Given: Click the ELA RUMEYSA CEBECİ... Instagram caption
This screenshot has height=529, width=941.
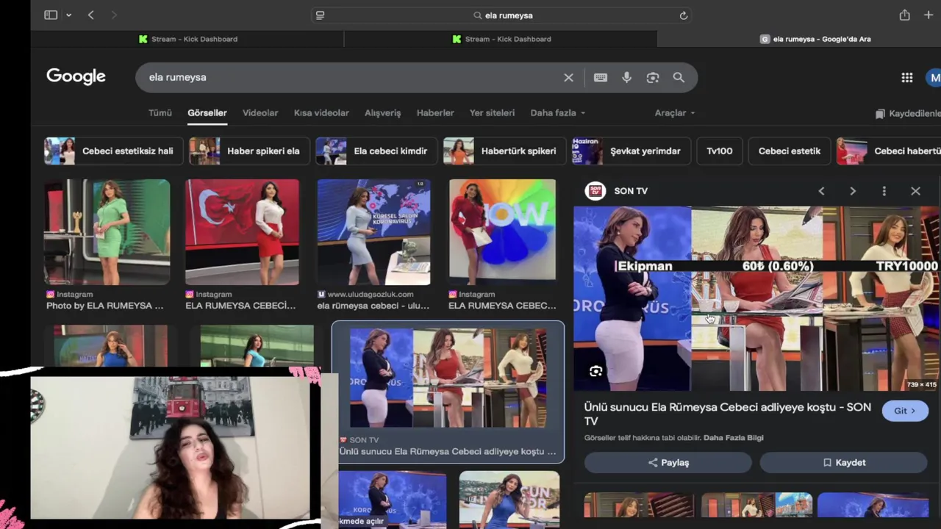Looking at the screenshot, I should (x=240, y=306).
